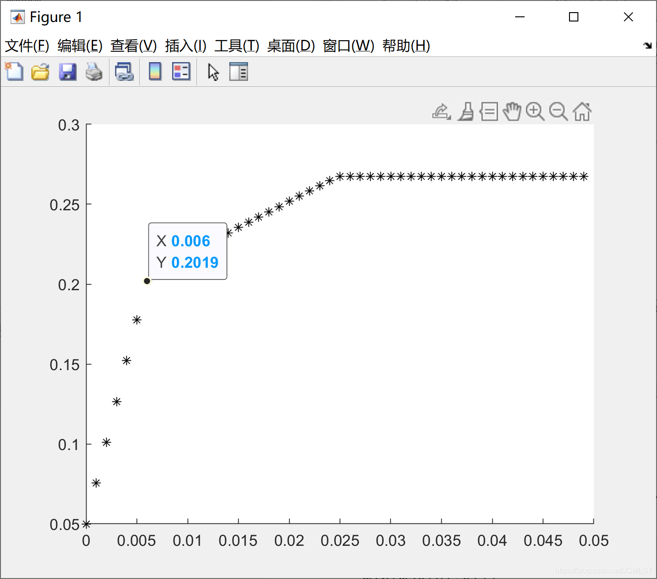Maximize the Figure 1 window

(574, 17)
